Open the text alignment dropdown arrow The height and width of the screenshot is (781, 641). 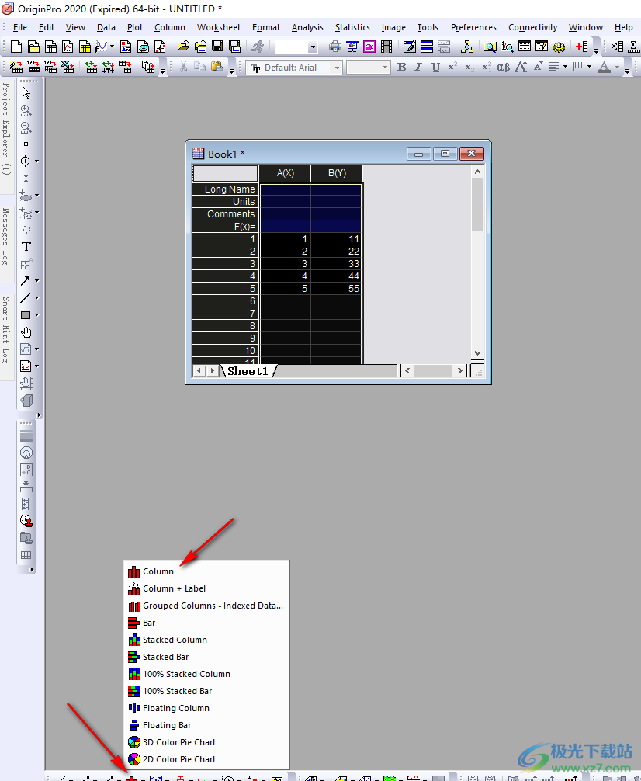tap(565, 67)
